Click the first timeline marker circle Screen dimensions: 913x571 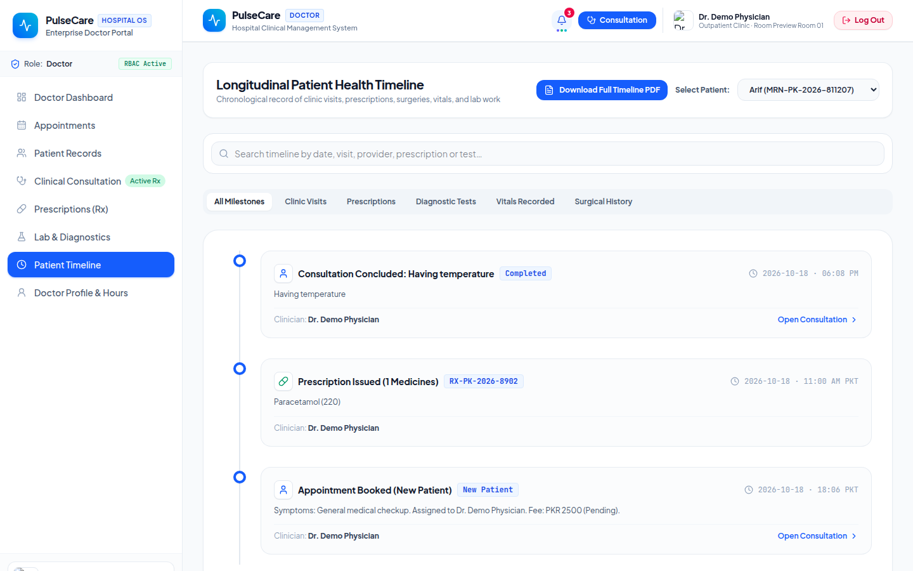pyautogui.click(x=240, y=261)
